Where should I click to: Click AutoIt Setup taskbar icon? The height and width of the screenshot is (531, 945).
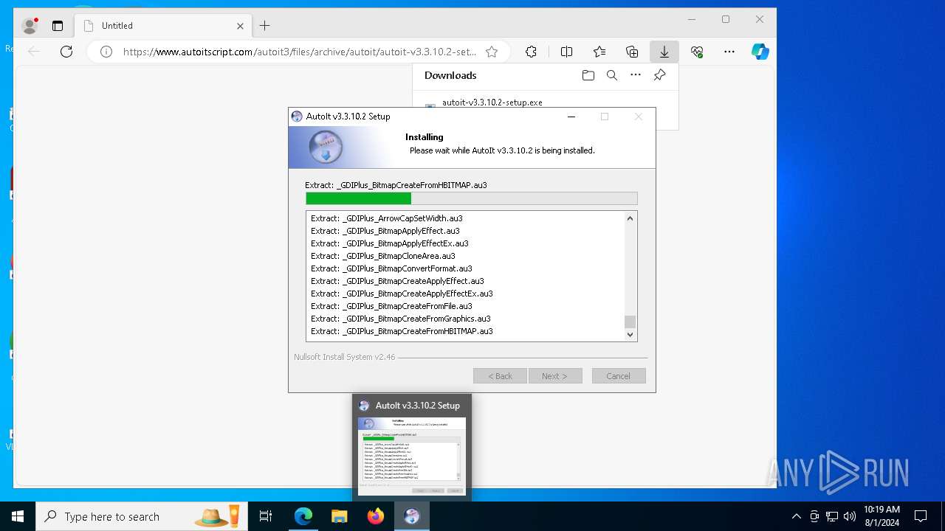[412, 516]
